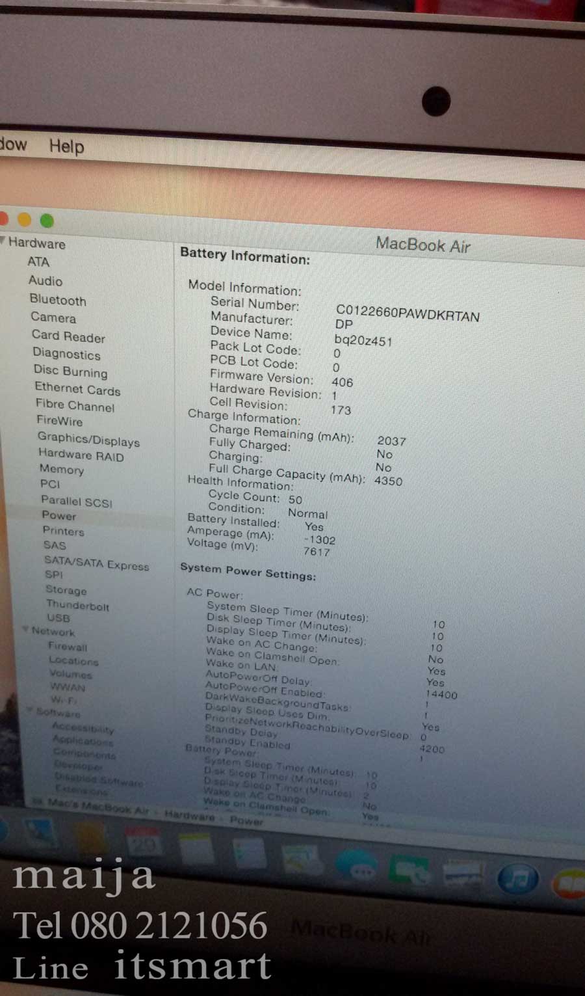Click the device name bq20z451
Image resolution: width=585 pixels, height=996 pixels.
pyautogui.click(x=363, y=340)
